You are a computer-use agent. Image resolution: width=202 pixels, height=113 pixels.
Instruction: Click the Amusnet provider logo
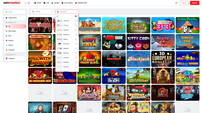tap(60, 30)
